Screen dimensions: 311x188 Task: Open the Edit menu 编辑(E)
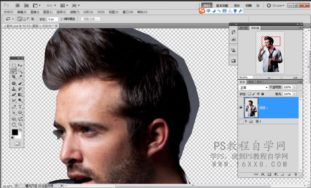(x=22, y=12)
